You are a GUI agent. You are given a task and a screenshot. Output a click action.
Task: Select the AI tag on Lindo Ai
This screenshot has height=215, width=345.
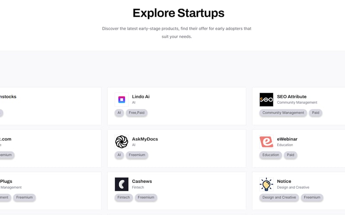click(119, 113)
